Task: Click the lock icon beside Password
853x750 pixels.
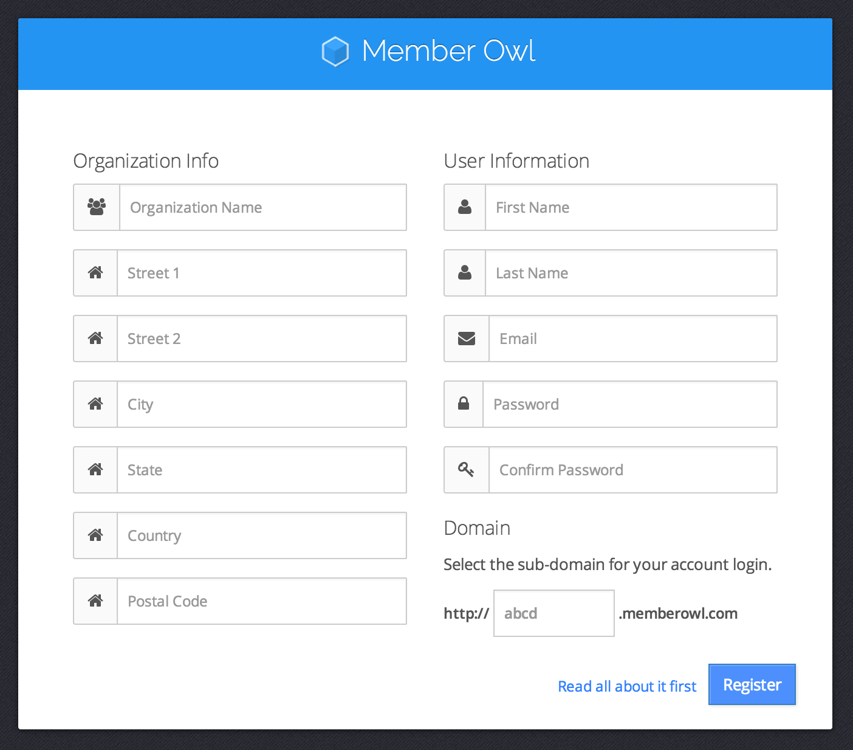Action: pyautogui.click(x=464, y=404)
